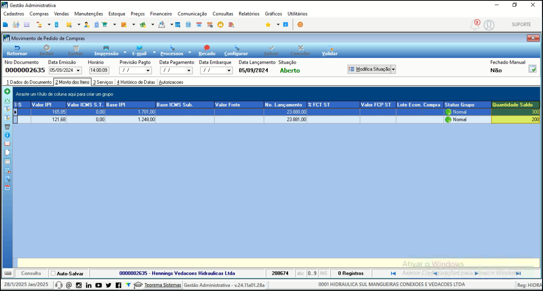Click the Base IPI cell 1.701,00

pos(130,112)
